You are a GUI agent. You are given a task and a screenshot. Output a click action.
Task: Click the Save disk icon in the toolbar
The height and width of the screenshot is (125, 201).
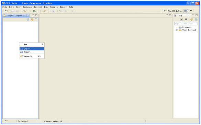(x=13, y=11)
